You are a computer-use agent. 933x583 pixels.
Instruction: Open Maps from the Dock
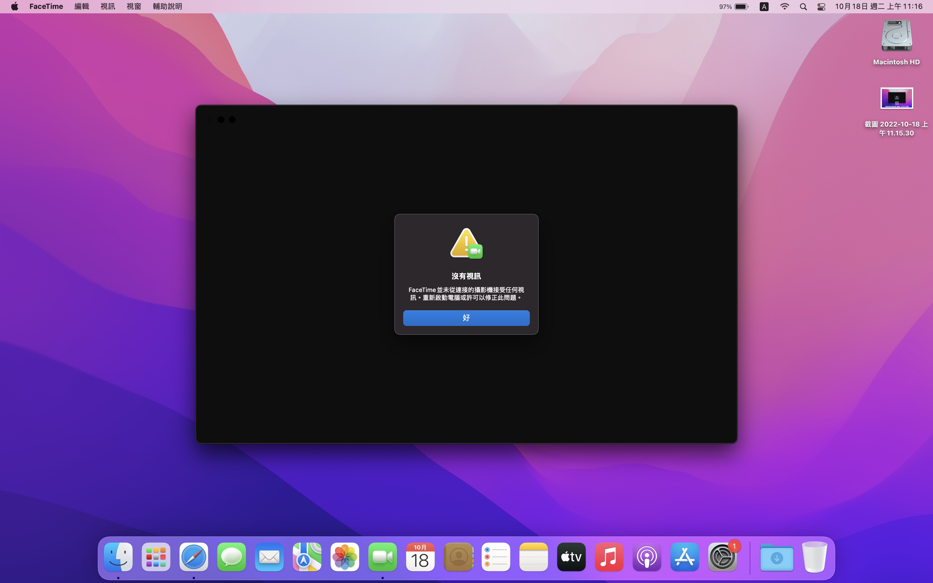pyautogui.click(x=307, y=557)
